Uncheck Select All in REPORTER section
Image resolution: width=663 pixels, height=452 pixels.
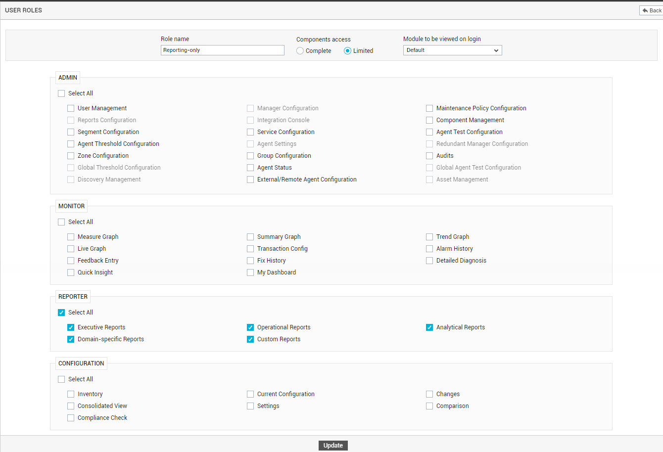pos(61,313)
